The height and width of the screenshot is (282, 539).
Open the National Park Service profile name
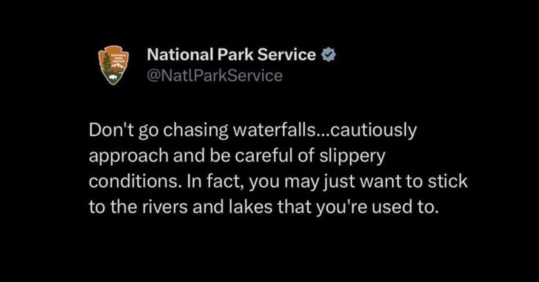pyautogui.click(x=231, y=55)
